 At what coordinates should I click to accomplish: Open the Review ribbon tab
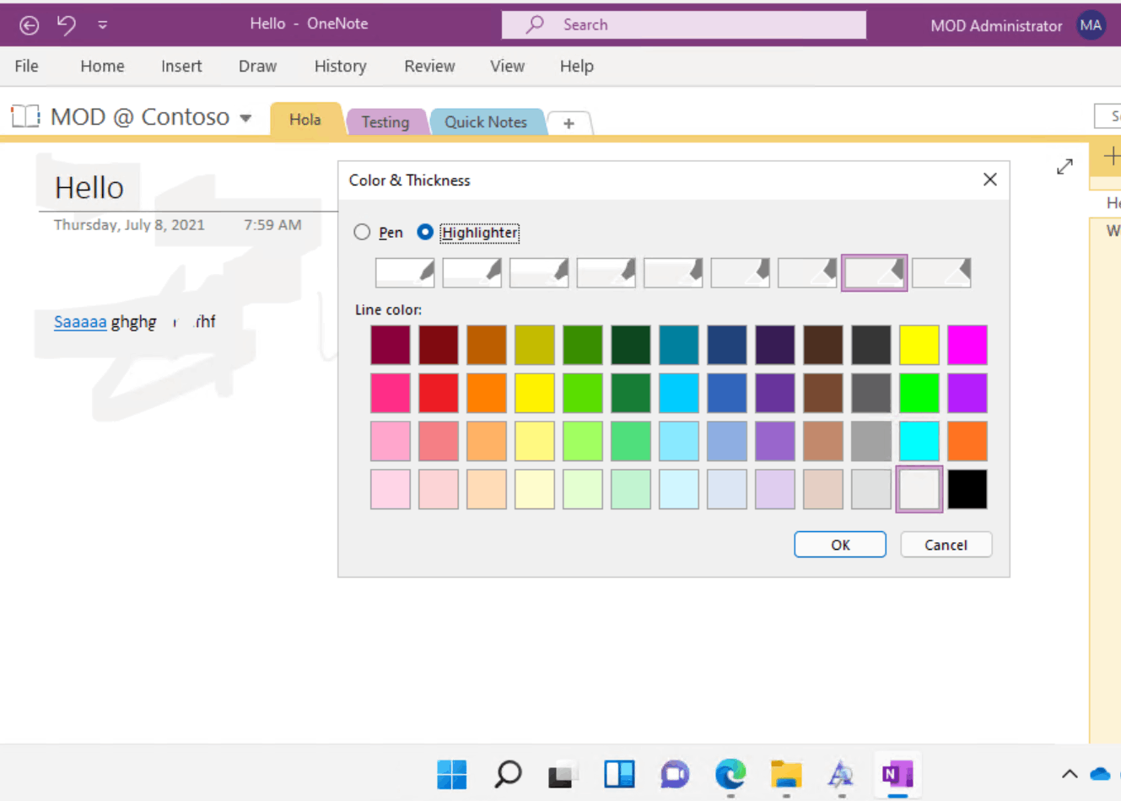(429, 66)
